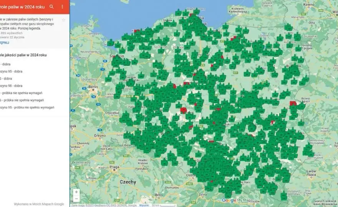Click the map title in the red header
Image resolution: width=338 pixels, height=207 pixels.
(22, 7)
